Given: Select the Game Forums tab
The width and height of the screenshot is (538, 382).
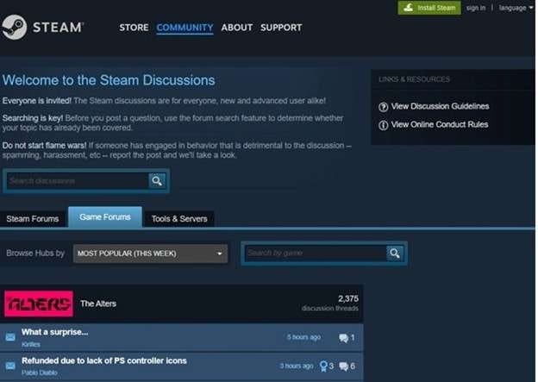Looking at the screenshot, I should coord(105,217).
